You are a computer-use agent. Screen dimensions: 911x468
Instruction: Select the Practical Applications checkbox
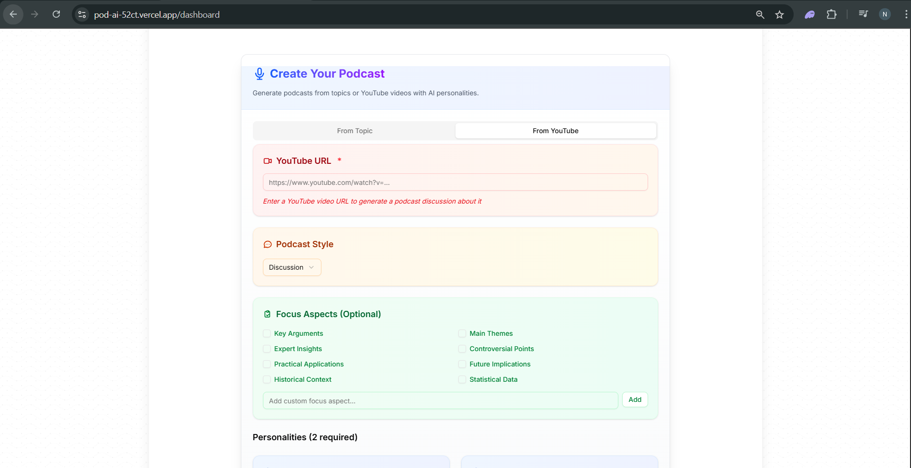pos(267,364)
